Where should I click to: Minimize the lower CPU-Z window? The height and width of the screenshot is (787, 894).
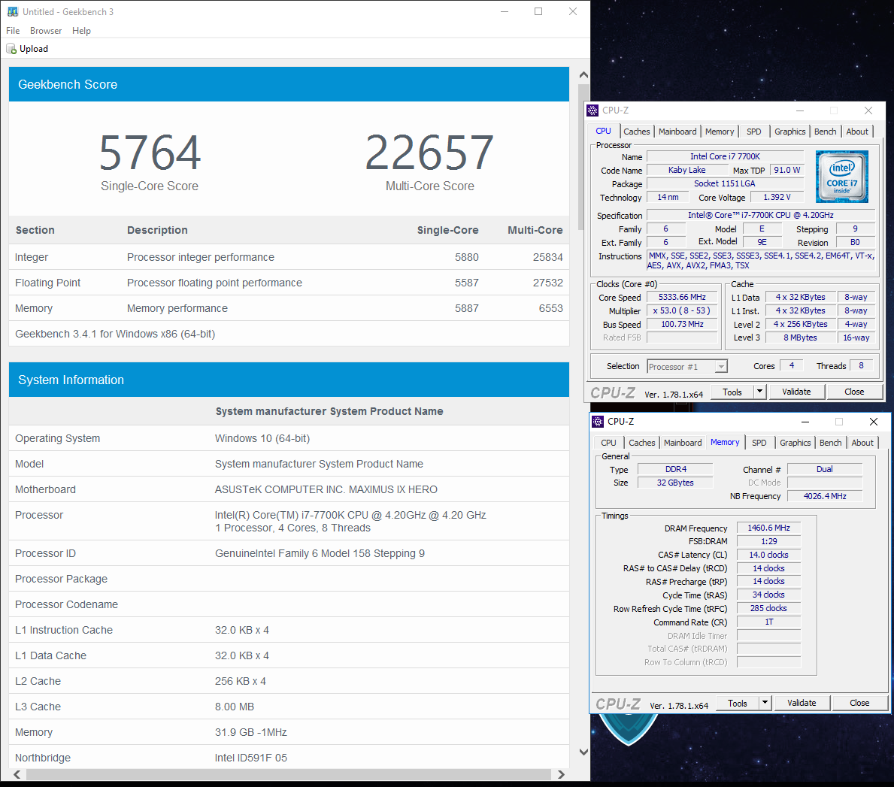click(805, 422)
